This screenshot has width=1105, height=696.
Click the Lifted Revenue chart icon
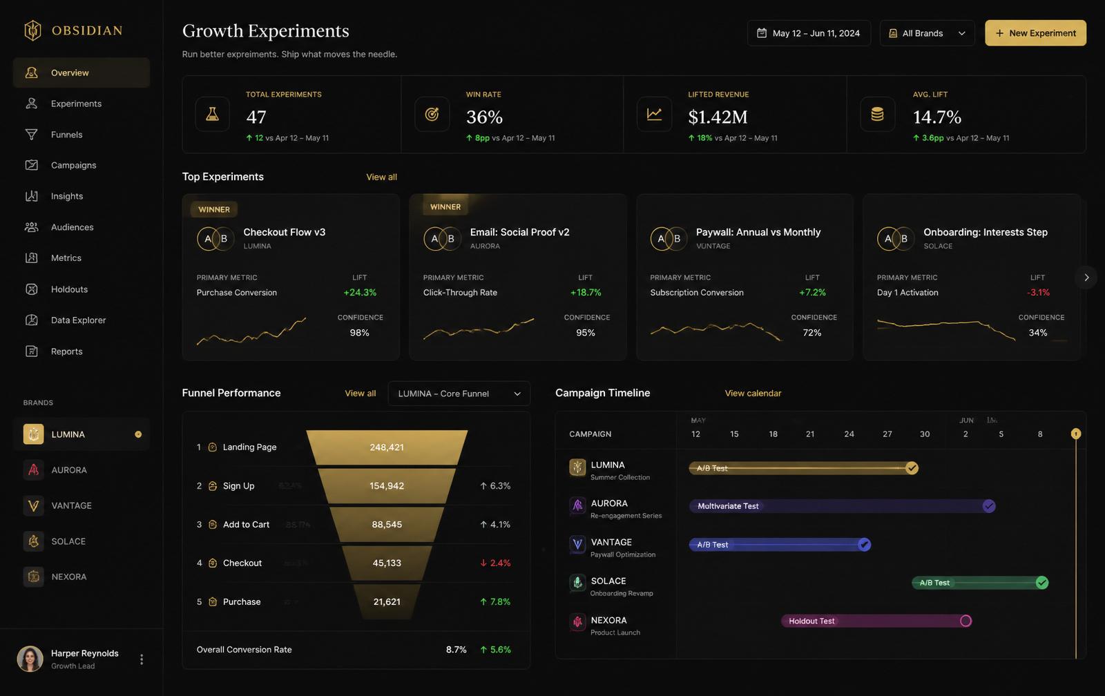point(654,114)
